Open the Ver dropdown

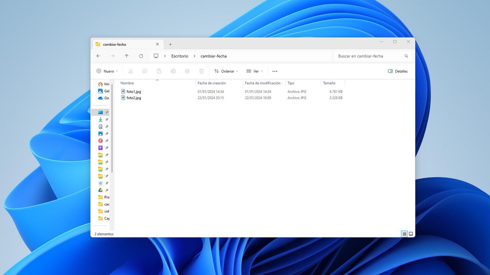(254, 71)
